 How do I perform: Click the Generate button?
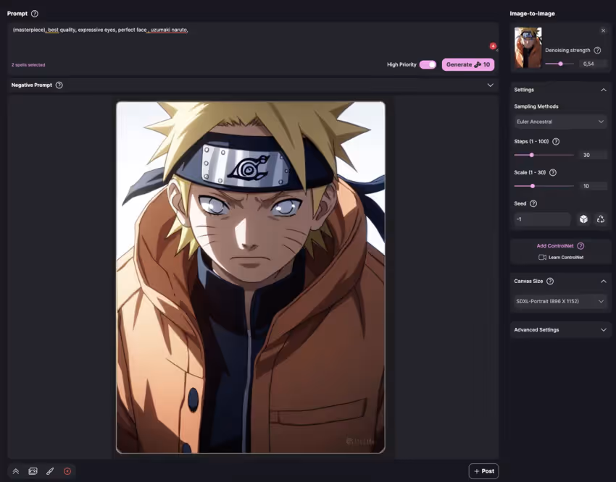click(x=467, y=64)
